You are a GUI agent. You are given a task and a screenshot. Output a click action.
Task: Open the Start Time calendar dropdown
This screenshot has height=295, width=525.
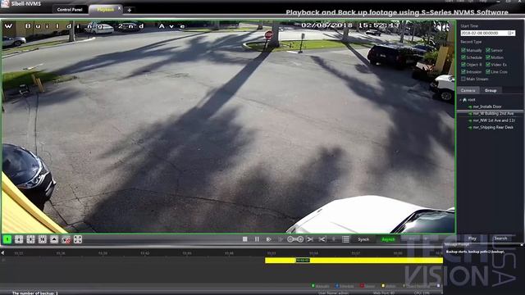point(512,33)
